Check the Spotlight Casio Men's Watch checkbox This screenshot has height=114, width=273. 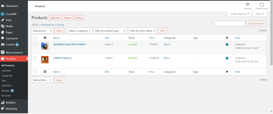tap(35, 44)
